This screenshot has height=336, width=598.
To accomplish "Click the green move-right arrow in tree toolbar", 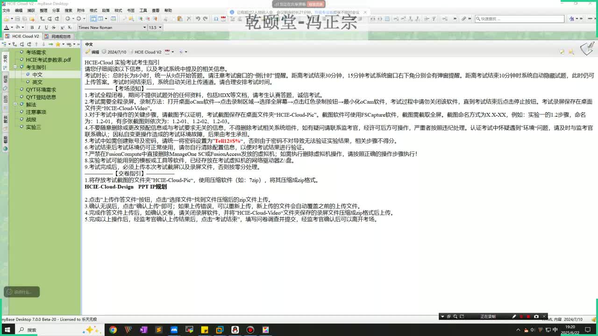I will [x=50, y=44].
